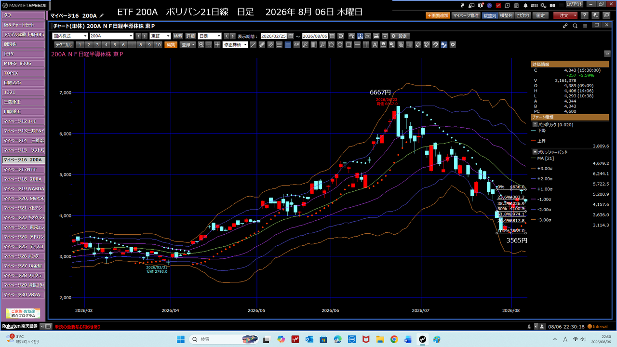The height and width of the screenshot is (347, 617).
Task: Click the reset display period arrow icon
Action: tap(341, 36)
